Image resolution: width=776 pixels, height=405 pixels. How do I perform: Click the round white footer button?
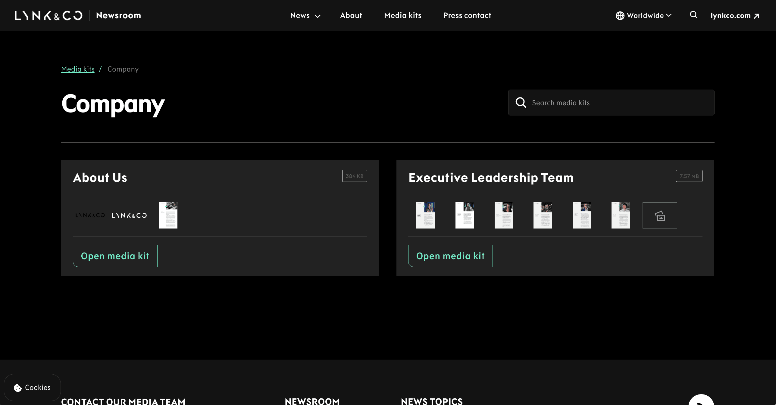pos(701,400)
